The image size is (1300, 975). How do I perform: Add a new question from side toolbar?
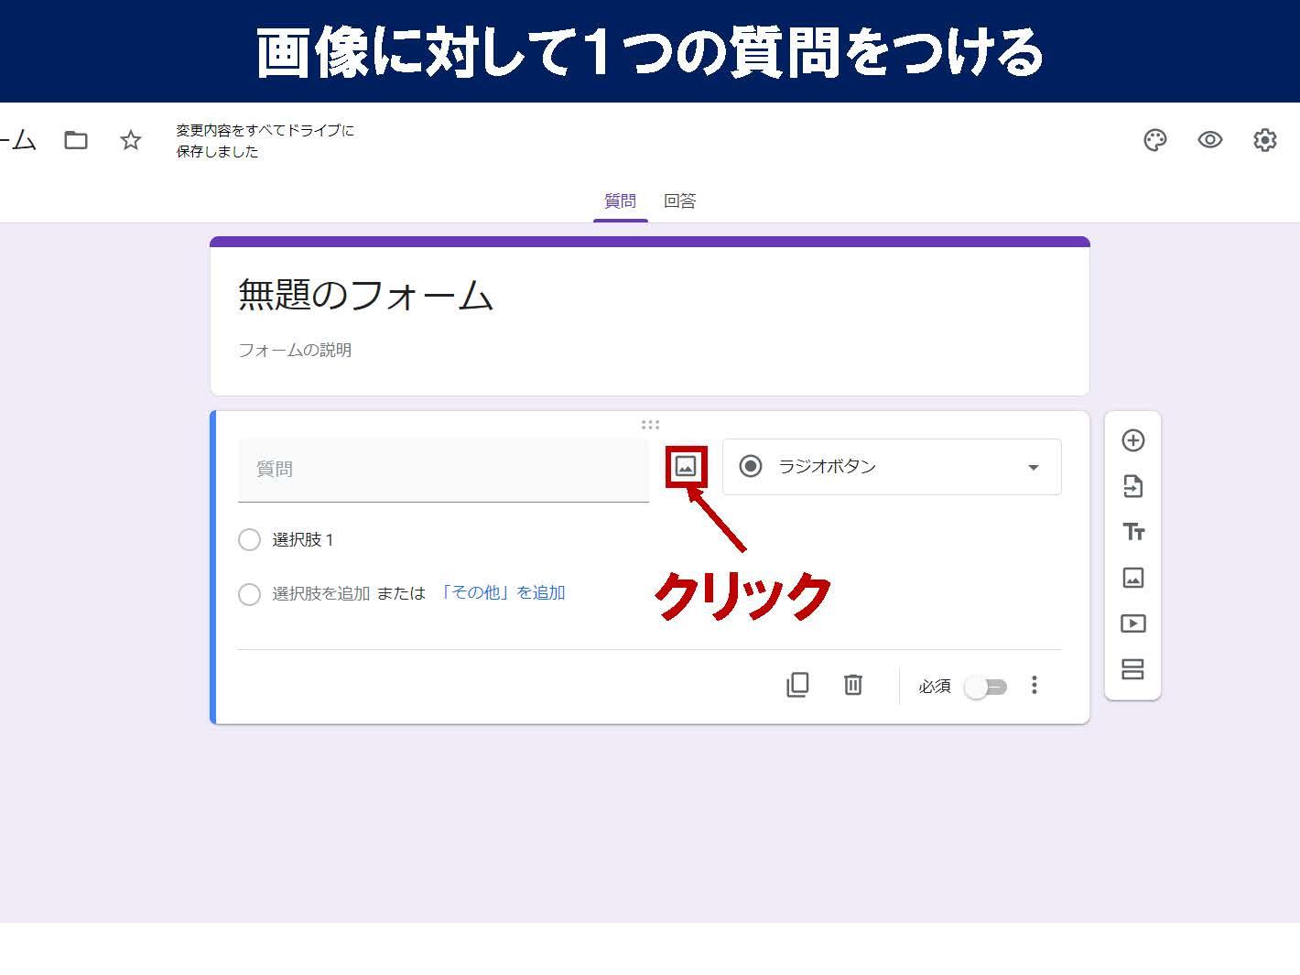pos(1133,440)
